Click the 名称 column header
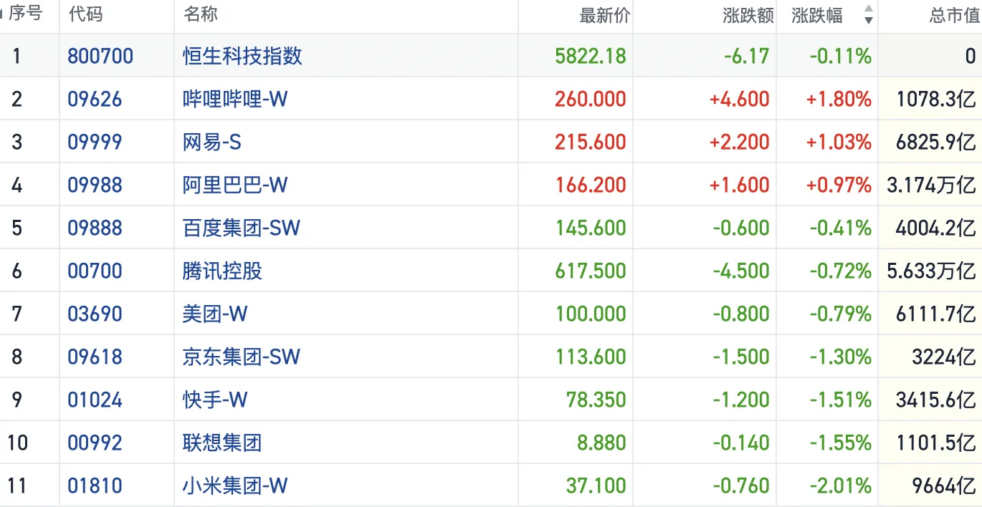The width and height of the screenshot is (982, 507). tap(201, 15)
